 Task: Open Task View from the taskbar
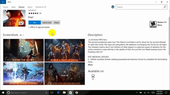click(52, 93)
